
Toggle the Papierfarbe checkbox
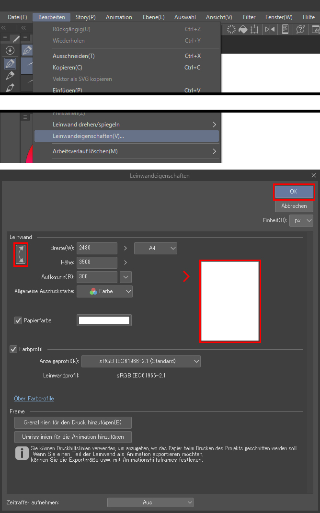pyautogui.click(x=18, y=320)
